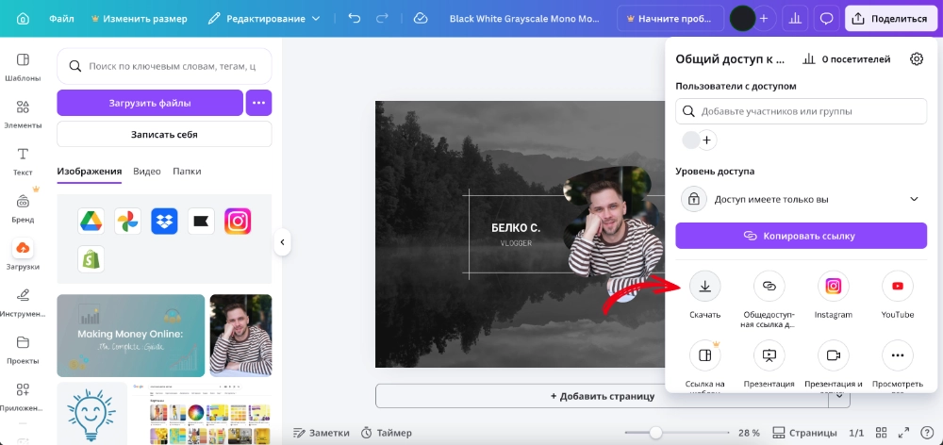Start trial via Начните проб... button

point(671,19)
